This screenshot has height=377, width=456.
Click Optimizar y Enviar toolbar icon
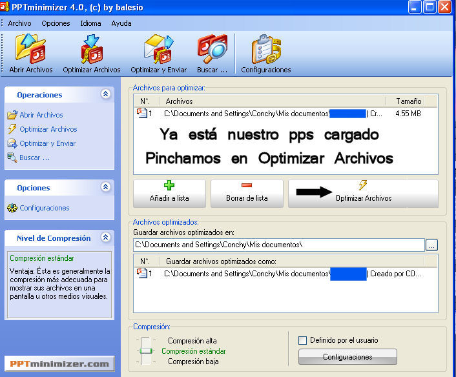pyautogui.click(x=159, y=49)
